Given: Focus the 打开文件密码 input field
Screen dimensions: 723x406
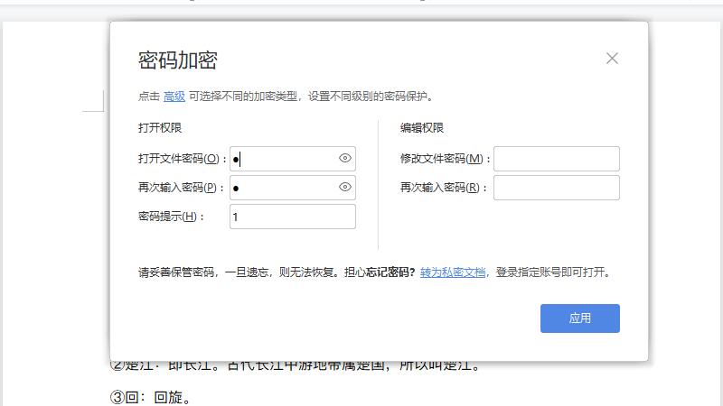Looking at the screenshot, I should (x=282, y=159).
